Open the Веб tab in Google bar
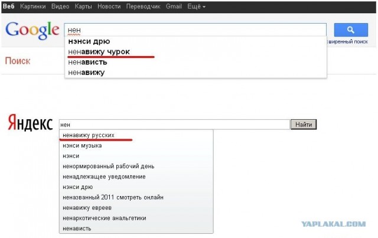The height and width of the screenshot is (238, 378). 9,6
